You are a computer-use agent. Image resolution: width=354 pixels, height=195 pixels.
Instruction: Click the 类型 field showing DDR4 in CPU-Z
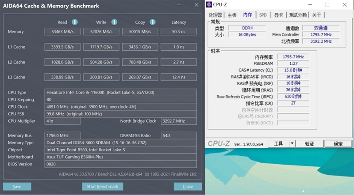247,28
